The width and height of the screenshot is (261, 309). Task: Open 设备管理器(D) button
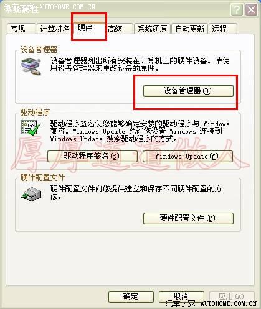(188, 91)
